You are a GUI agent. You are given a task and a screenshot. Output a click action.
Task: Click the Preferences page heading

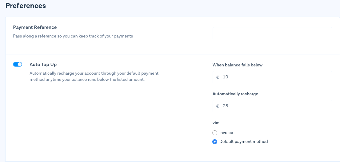click(x=26, y=6)
